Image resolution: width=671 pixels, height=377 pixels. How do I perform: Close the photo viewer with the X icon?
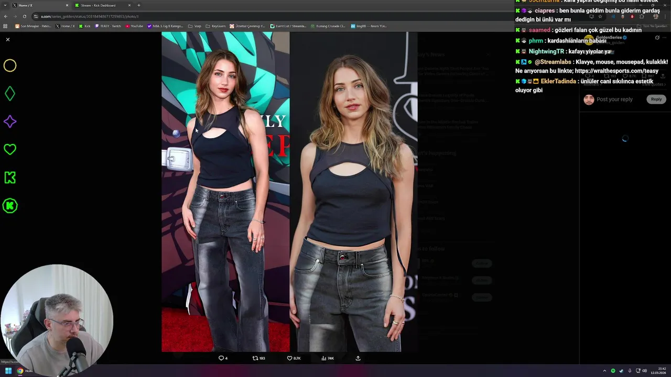click(x=7, y=40)
